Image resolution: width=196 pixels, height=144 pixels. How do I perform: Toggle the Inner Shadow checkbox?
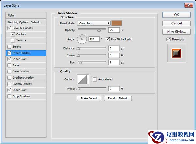pos(9,53)
